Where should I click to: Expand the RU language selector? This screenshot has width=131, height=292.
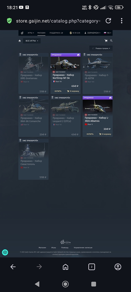(x=108, y=33)
